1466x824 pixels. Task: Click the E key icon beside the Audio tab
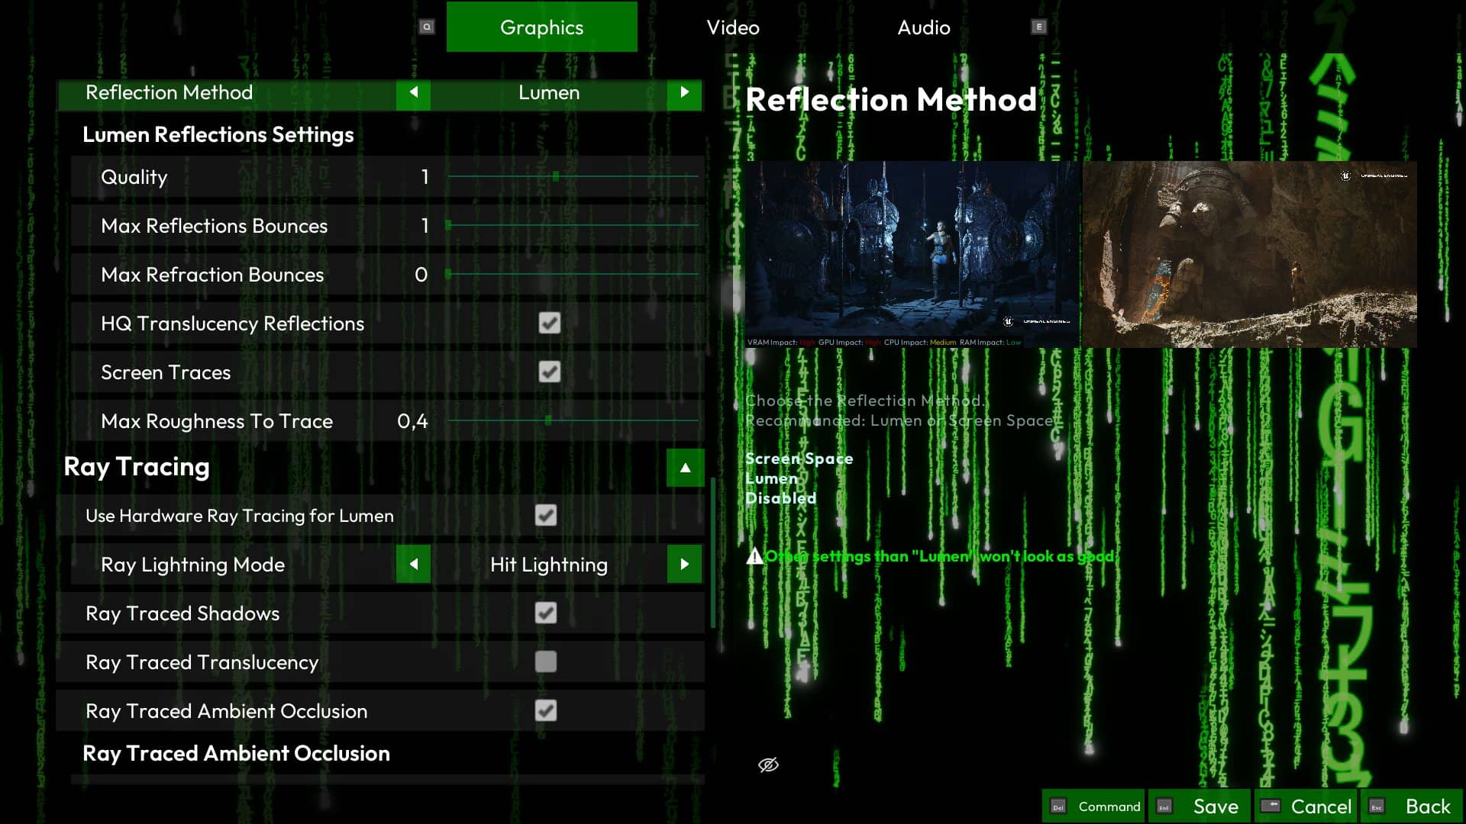coord(1038,27)
